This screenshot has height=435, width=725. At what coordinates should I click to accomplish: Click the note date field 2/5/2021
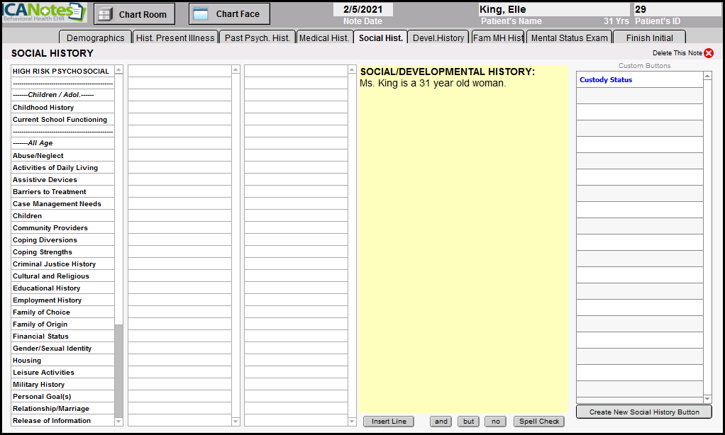(x=362, y=10)
